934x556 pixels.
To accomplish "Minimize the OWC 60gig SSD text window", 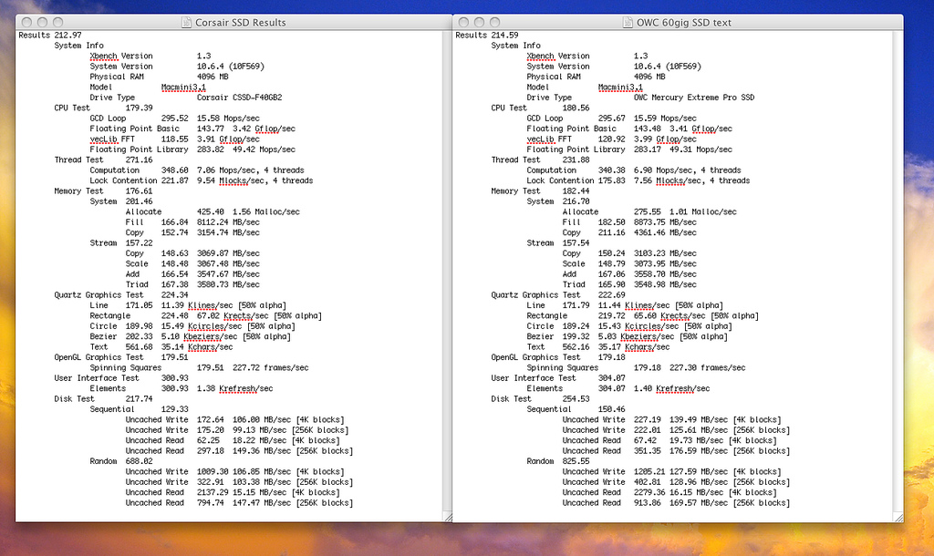I will point(480,22).
